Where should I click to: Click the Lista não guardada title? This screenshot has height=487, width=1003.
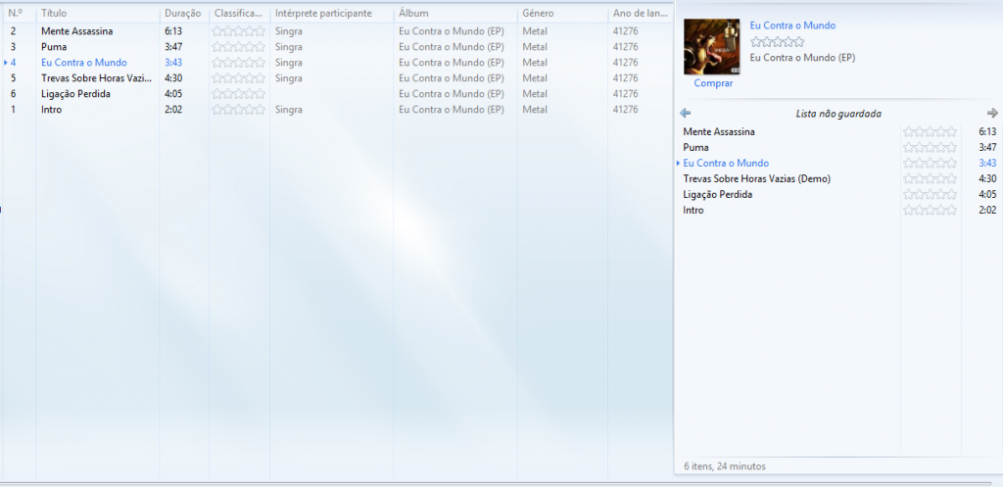pos(837,114)
